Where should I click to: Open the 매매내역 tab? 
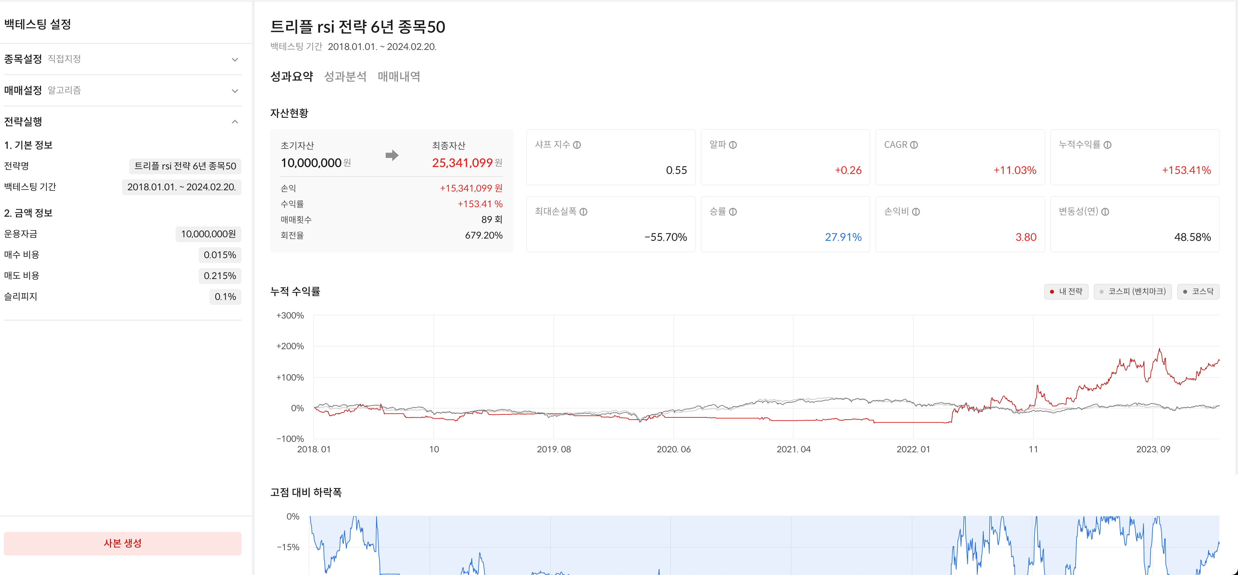(399, 76)
